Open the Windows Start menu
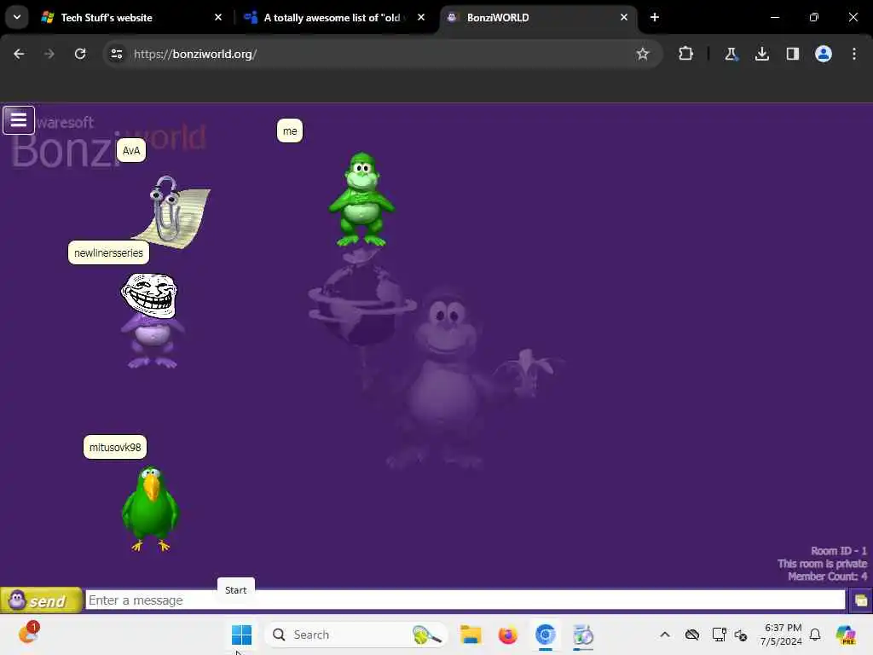This screenshot has height=655, width=873. 241,635
